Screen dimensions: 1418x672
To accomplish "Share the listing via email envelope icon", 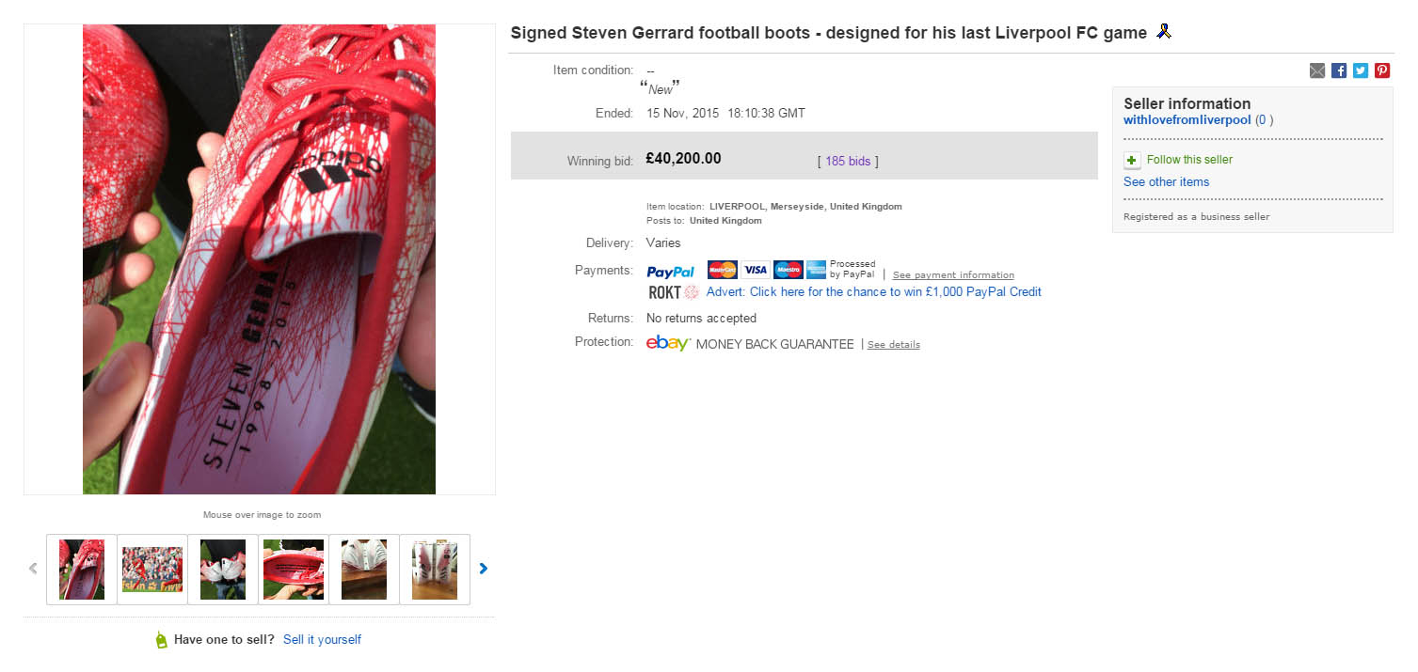I will 1316,70.
